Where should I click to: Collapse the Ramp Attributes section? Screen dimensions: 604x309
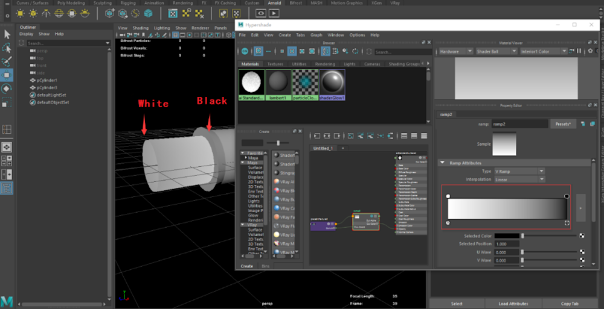click(x=442, y=163)
